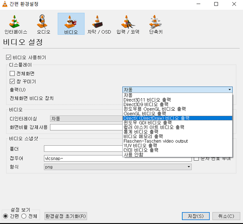Open the 디인터레이싱 dropdown
Screen dimensions: 243x224
[86, 119]
